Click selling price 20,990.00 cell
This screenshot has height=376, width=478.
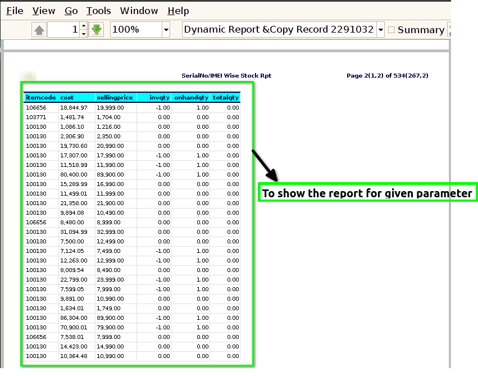[110, 146]
